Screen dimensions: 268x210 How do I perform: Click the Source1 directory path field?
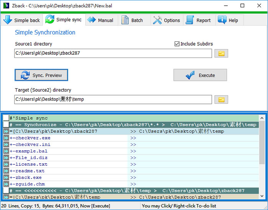pos(113,53)
